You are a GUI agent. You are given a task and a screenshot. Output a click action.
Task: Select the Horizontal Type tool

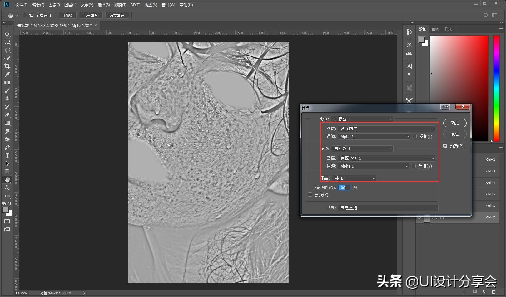click(x=7, y=155)
